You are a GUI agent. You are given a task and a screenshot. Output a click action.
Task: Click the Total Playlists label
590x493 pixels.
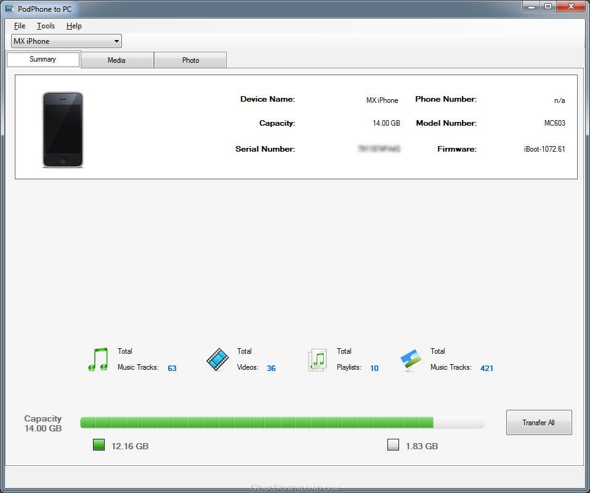[x=349, y=359]
